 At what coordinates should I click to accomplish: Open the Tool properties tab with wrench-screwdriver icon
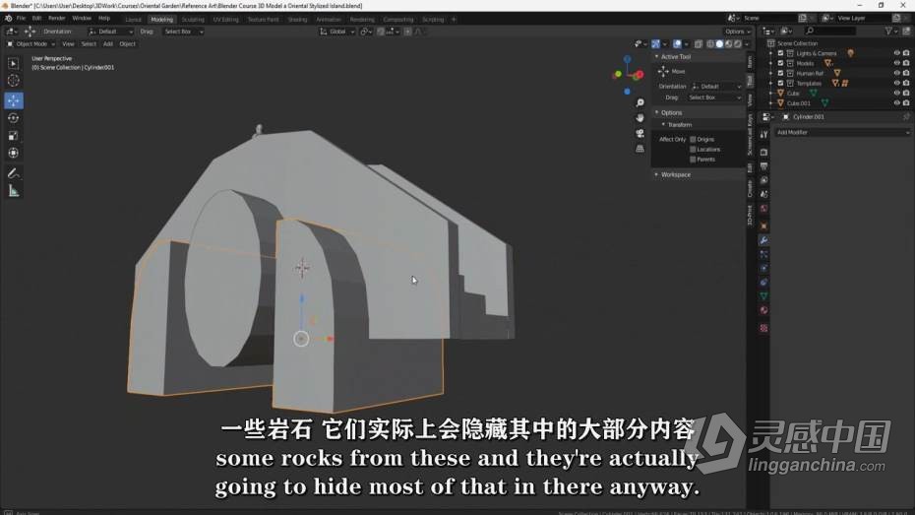pyautogui.click(x=763, y=134)
